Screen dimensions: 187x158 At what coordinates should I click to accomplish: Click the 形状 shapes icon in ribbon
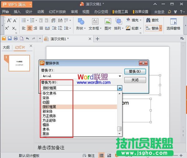coord(81,22)
